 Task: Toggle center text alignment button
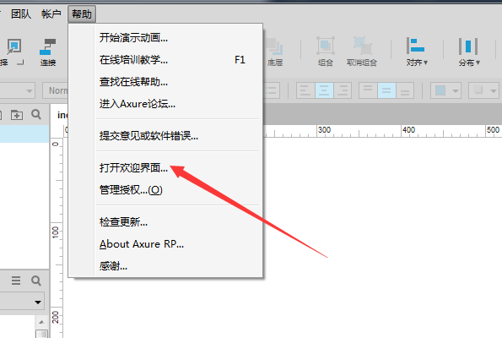tap(324, 90)
